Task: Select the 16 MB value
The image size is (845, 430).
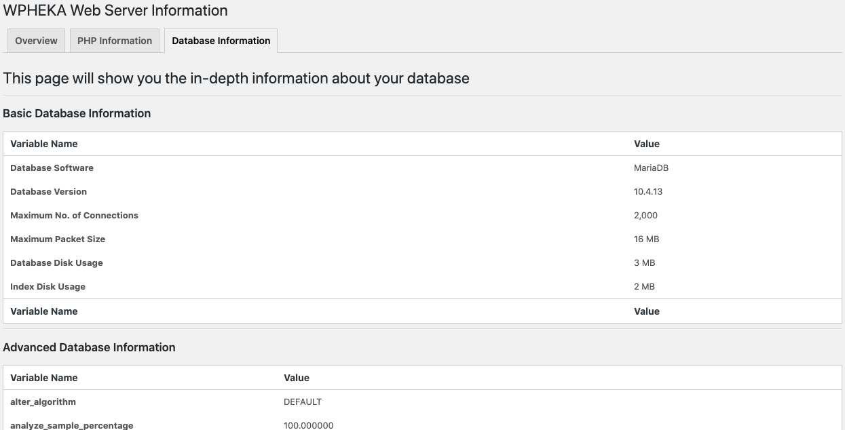Action: pyautogui.click(x=646, y=239)
